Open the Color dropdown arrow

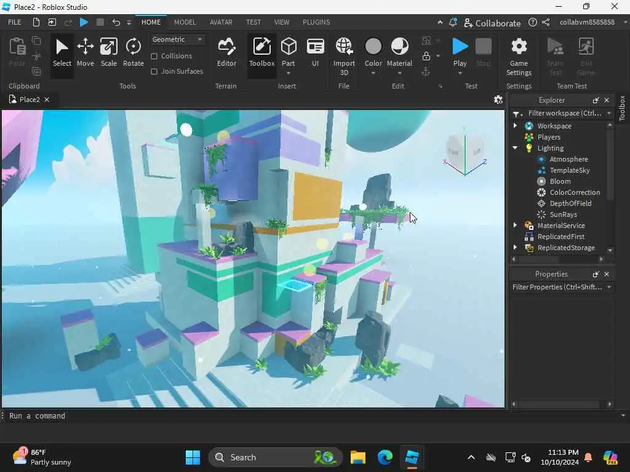point(373,73)
